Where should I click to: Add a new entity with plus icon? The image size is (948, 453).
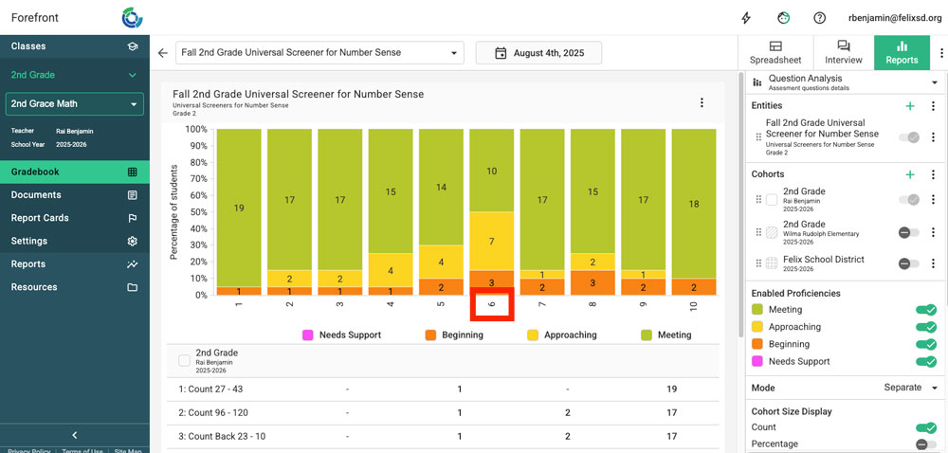[910, 106]
